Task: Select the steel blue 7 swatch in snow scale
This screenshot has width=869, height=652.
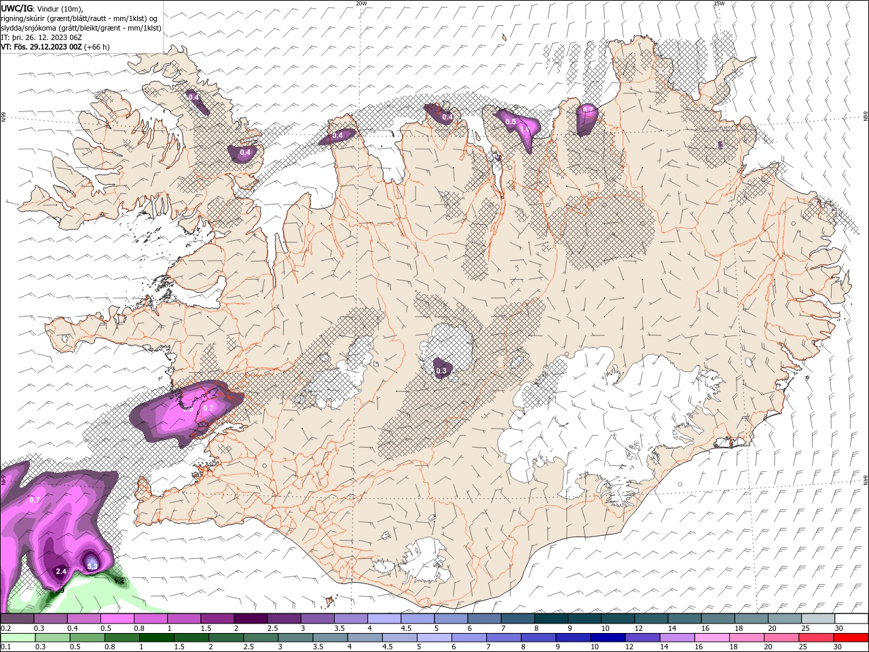Action: tap(518, 619)
